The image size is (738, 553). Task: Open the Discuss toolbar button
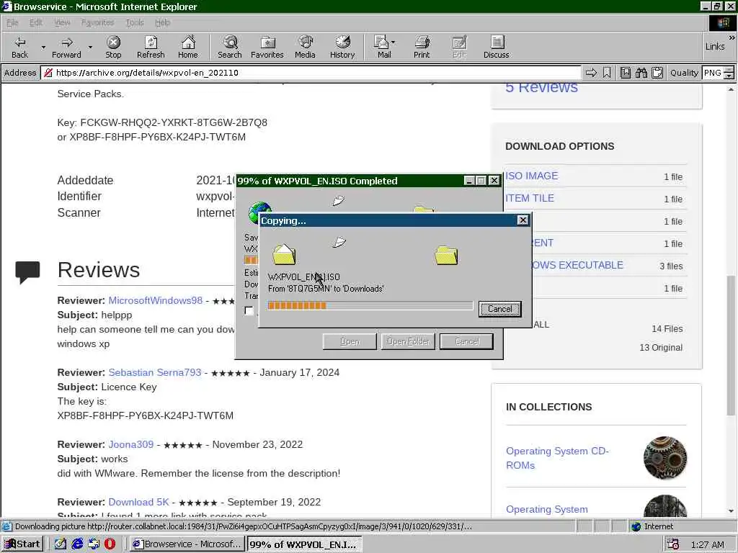[496, 47]
